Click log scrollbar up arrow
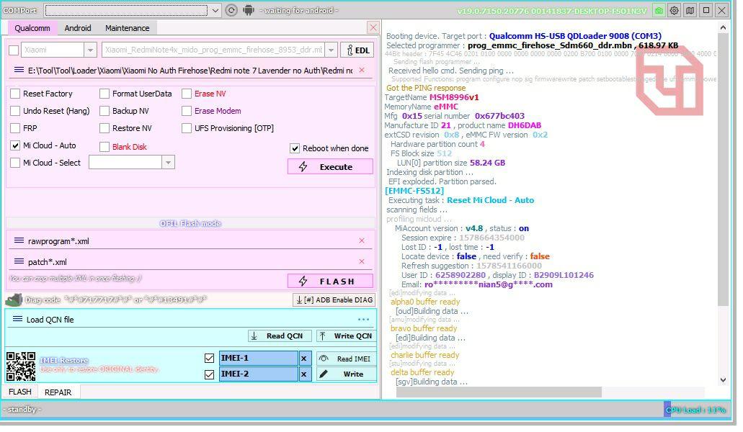The height and width of the screenshot is (432, 743). pyautogui.click(x=723, y=27)
